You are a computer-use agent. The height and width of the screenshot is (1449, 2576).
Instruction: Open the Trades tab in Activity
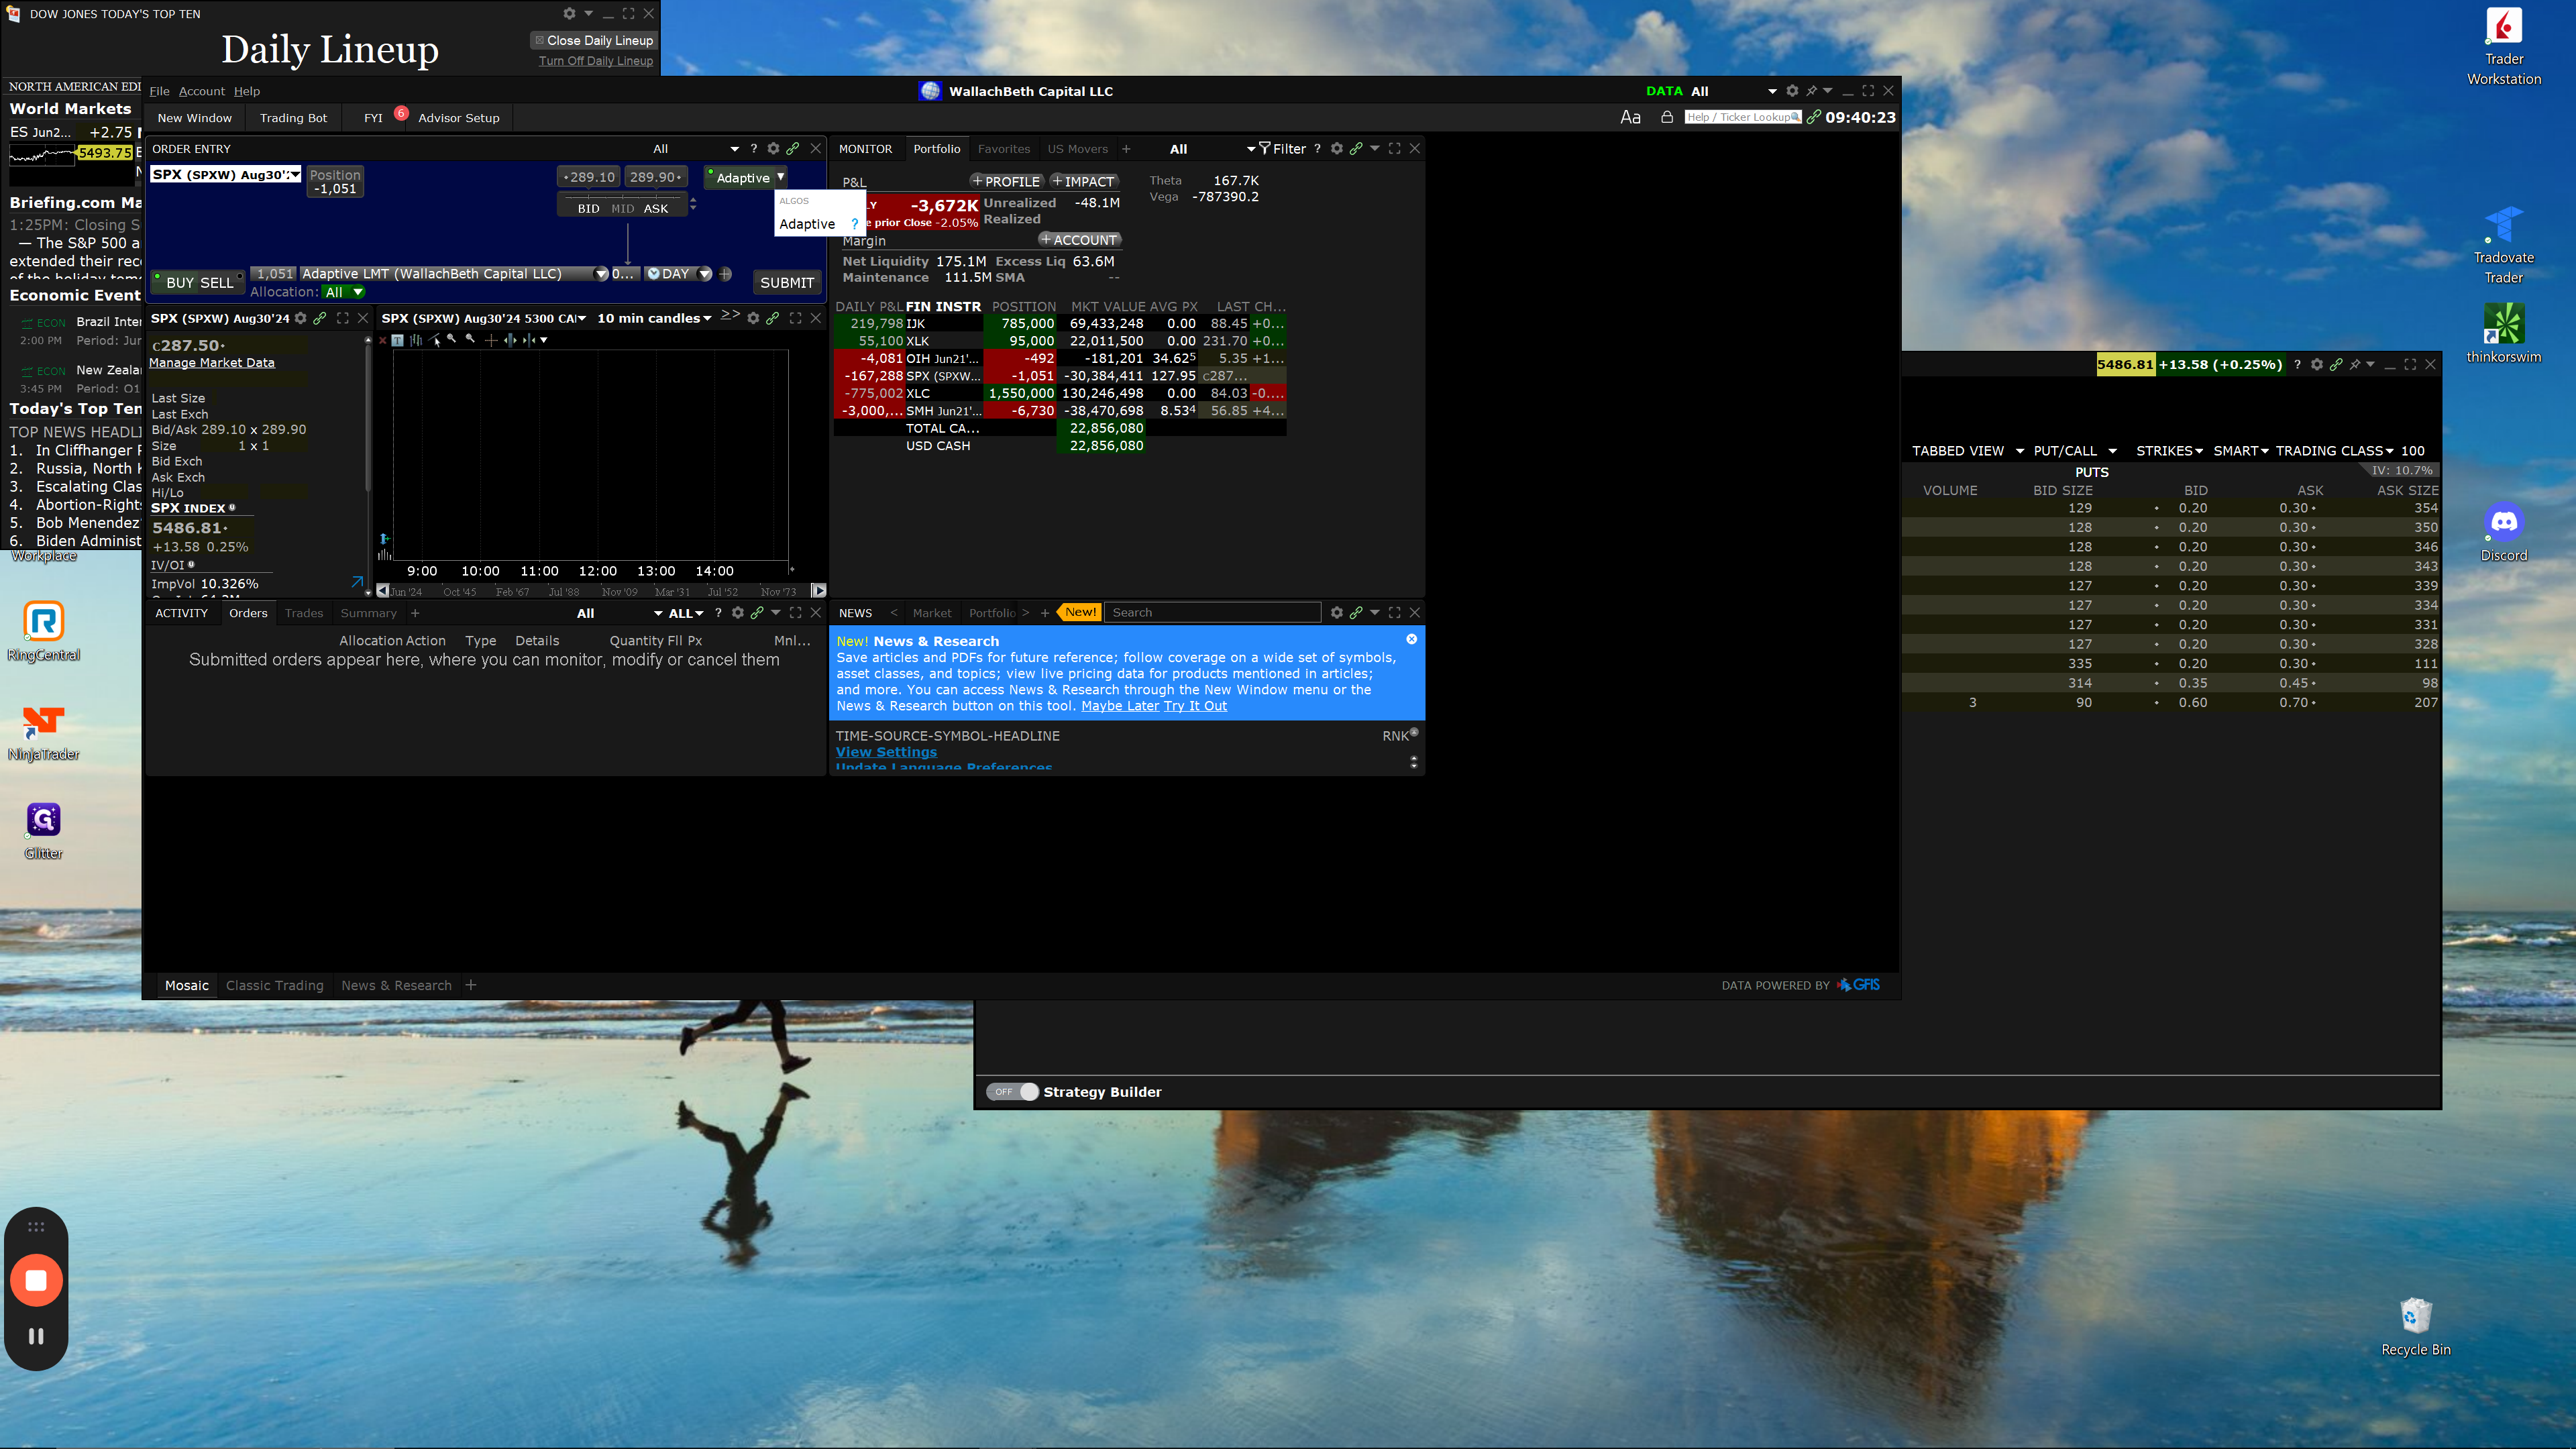(x=303, y=613)
